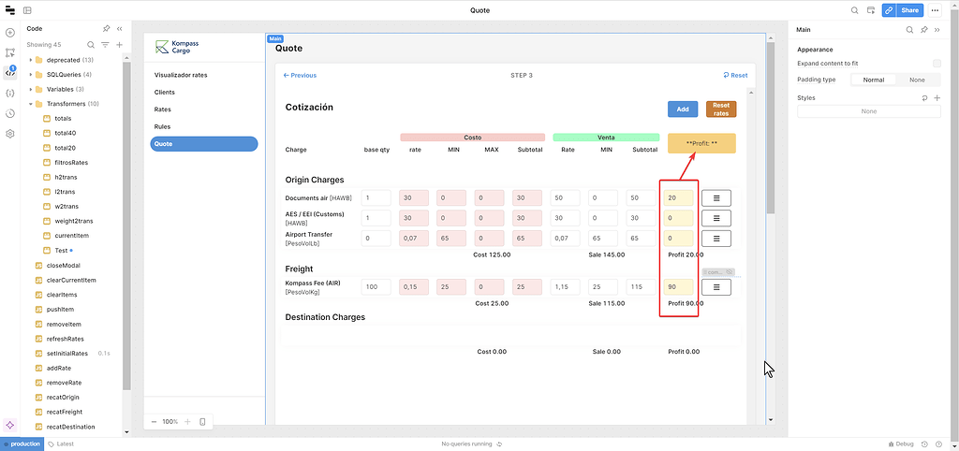This screenshot has width=959, height=451.
Task: Open the three-dots more options menu
Action: pyautogui.click(x=935, y=10)
